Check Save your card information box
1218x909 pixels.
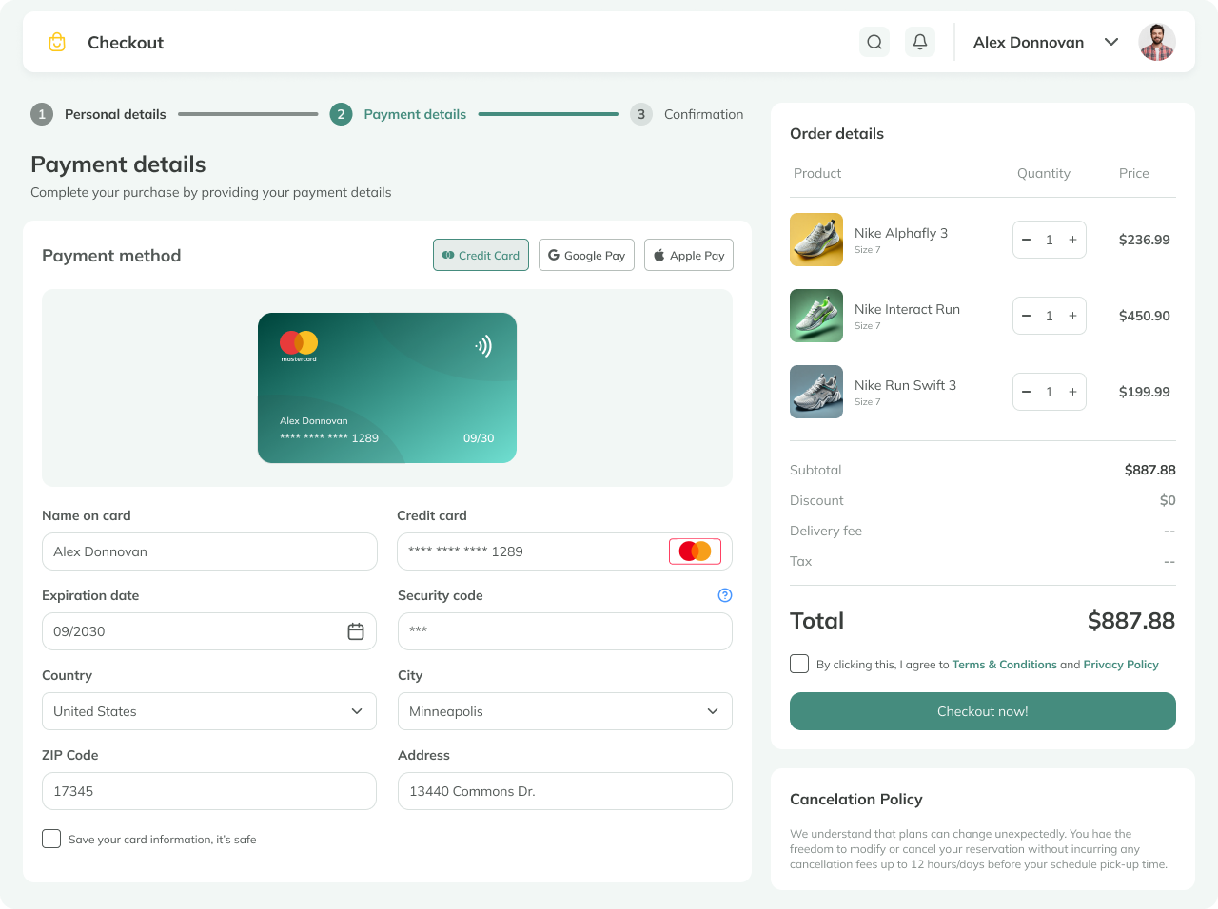[51, 839]
